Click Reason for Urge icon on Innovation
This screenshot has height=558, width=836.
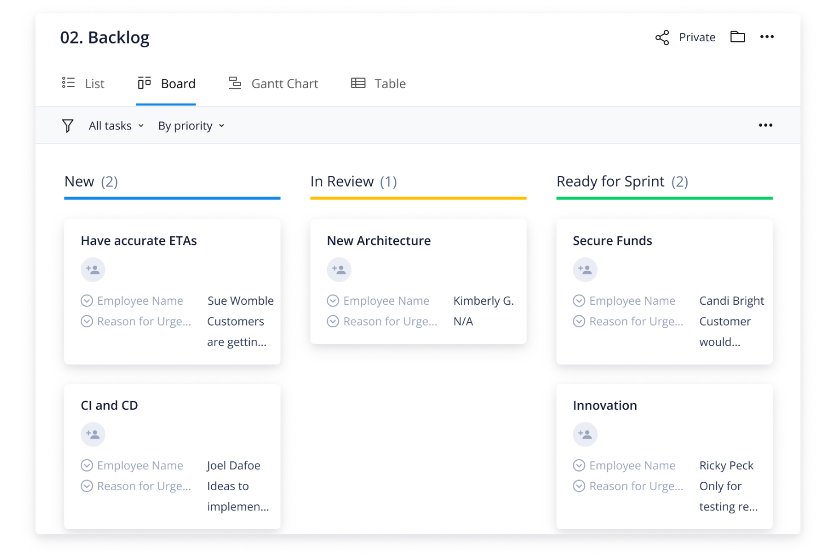coord(579,486)
